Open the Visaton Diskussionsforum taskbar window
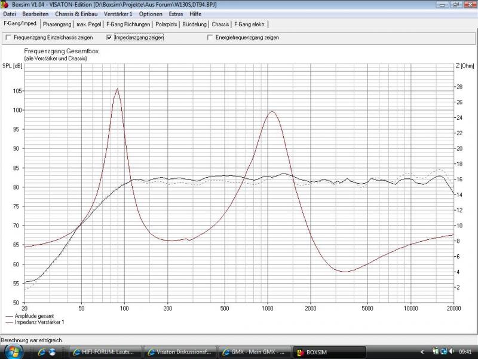Screen dimensions: 478x359 [180, 352]
